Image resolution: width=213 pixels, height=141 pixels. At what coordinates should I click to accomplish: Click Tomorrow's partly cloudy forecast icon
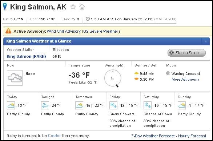click(x=79, y=105)
